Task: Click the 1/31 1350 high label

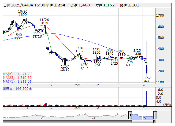Action: pyautogui.click(x=96, y=51)
